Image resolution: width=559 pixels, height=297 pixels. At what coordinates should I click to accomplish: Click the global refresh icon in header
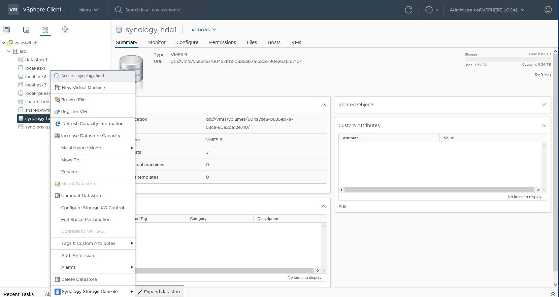[408, 10]
